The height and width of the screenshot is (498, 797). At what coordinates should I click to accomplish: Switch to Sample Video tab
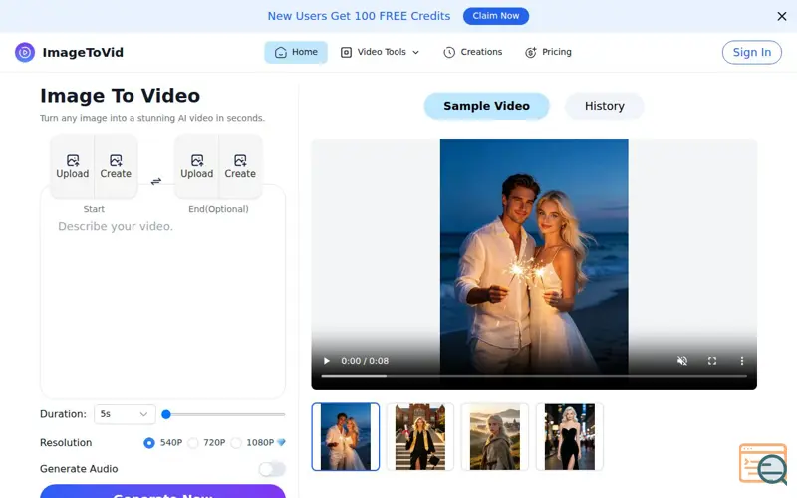[x=486, y=106]
